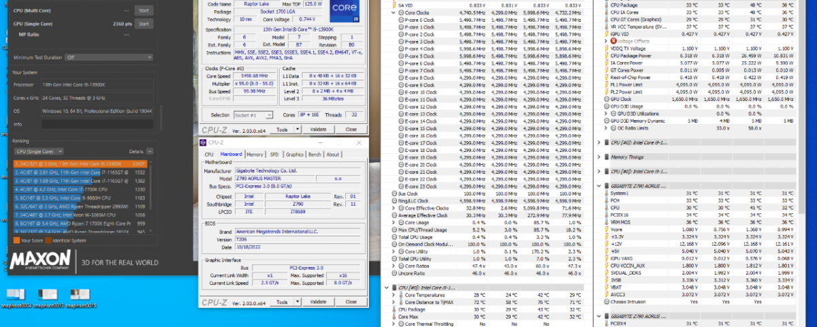Image resolution: width=817 pixels, height=327 pixels.
Task: Expand the Memory Timings section
Action: tap(598, 157)
